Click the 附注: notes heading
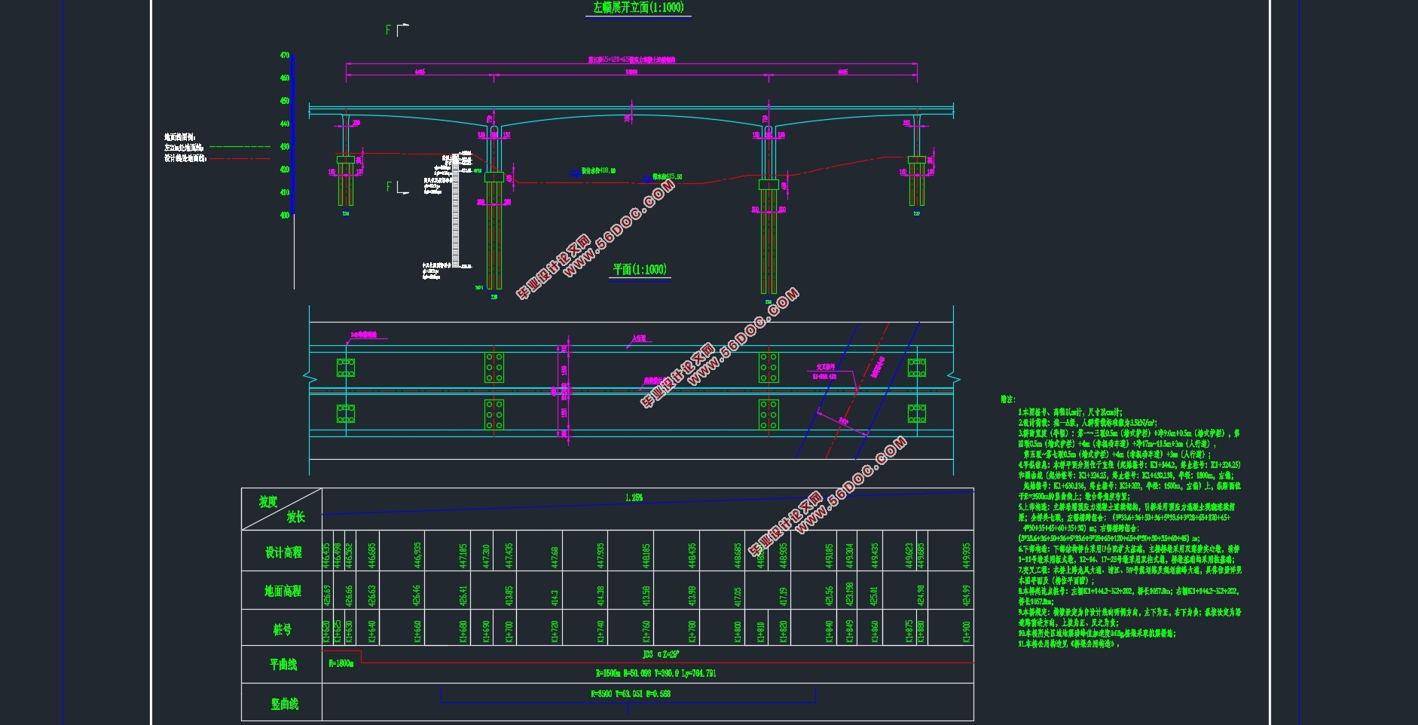 [x=1008, y=399]
